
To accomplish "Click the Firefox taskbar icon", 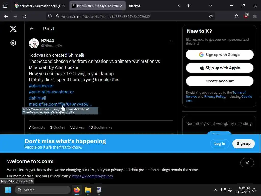I will click(77, 190).
